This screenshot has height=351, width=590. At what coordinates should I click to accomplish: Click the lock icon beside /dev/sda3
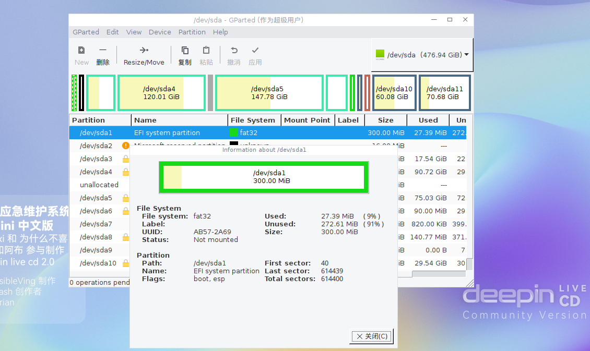click(125, 159)
